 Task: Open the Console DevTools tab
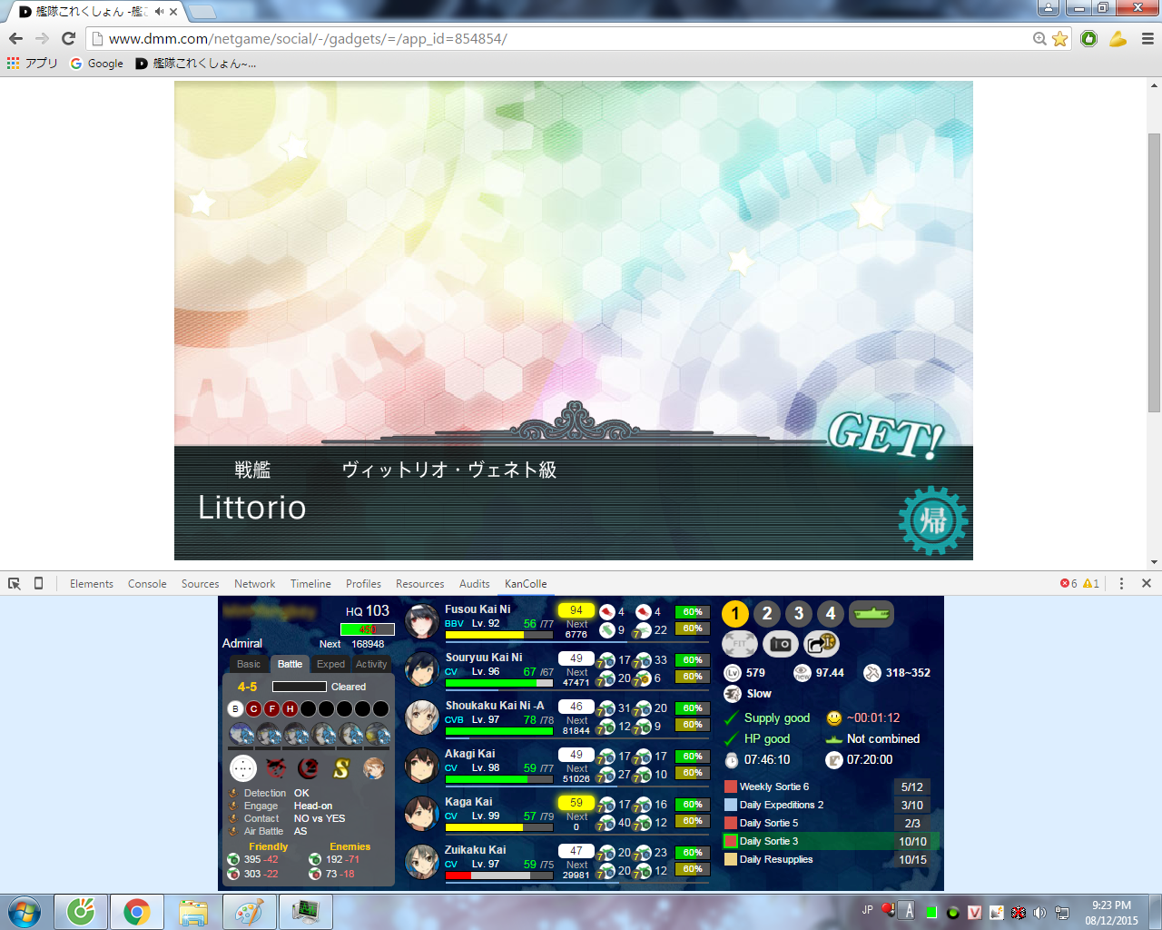click(x=147, y=584)
